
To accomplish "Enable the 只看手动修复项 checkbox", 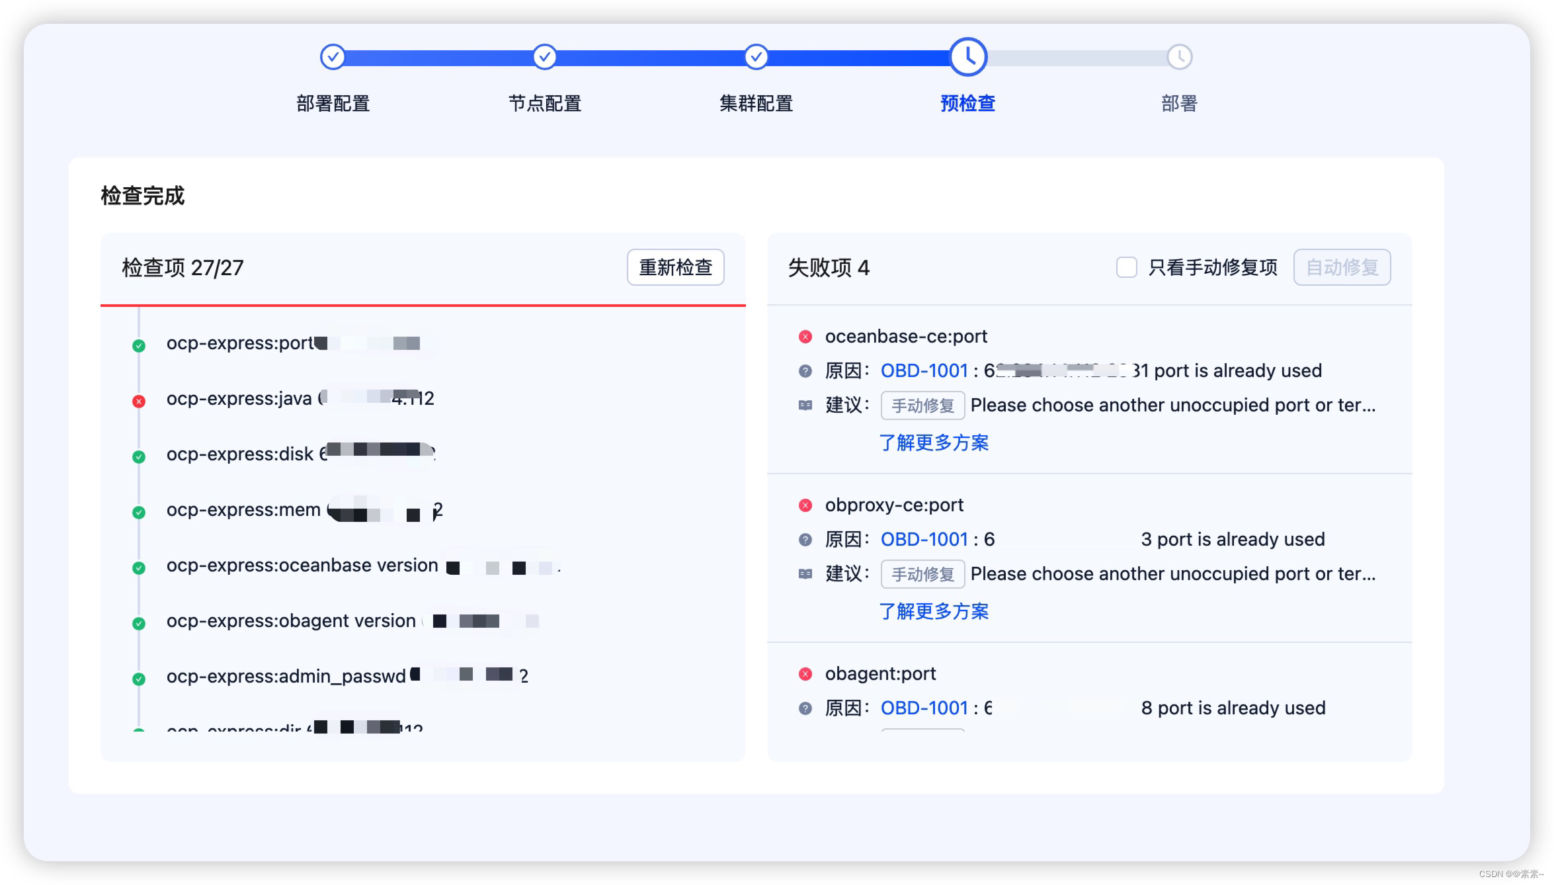I will point(1126,268).
